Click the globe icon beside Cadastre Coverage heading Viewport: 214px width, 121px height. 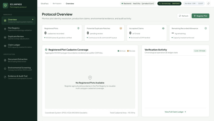pyautogui.click(x=46, y=50)
